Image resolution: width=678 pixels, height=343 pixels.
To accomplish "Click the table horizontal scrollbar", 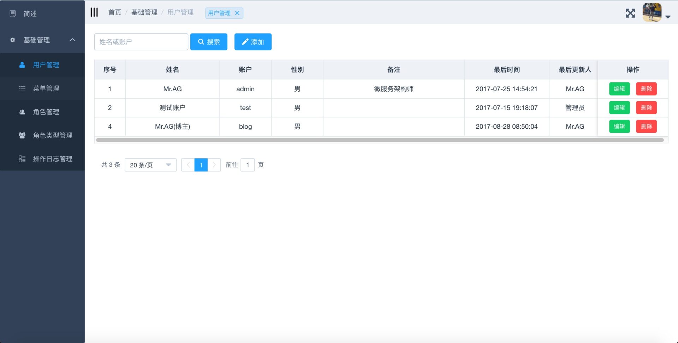I will (x=380, y=140).
